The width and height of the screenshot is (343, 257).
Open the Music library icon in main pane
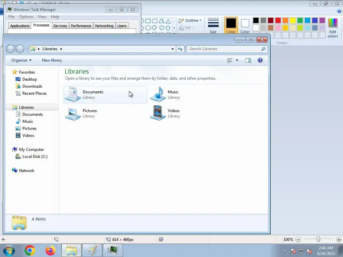(x=158, y=94)
